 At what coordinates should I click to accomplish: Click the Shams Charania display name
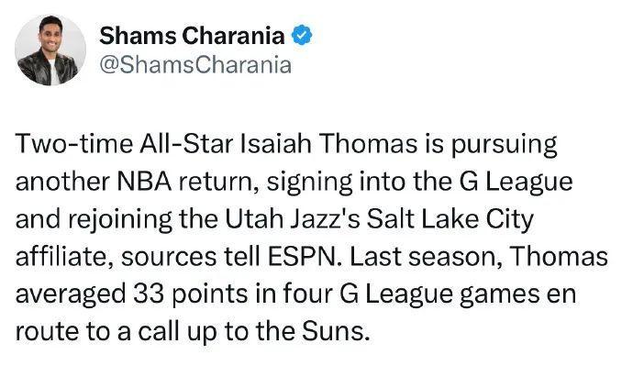click(192, 36)
